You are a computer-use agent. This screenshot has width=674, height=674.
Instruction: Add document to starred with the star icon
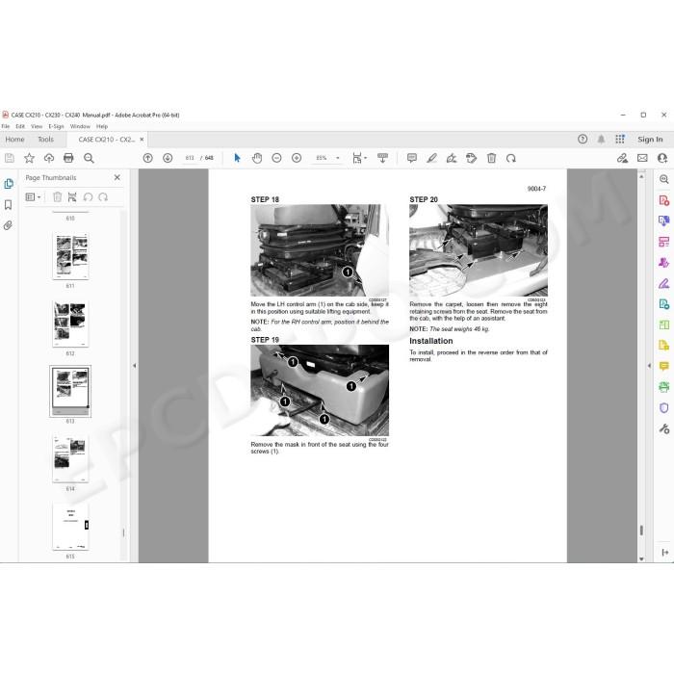click(x=29, y=158)
